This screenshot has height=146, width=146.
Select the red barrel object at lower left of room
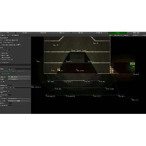[x=59, y=69]
